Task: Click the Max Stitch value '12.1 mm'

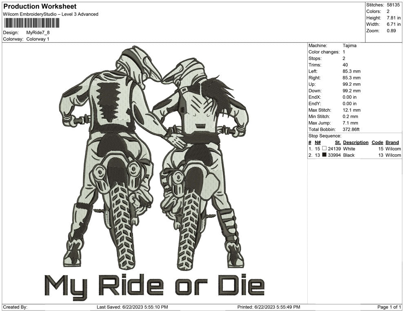Action: pyautogui.click(x=351, y=110)
